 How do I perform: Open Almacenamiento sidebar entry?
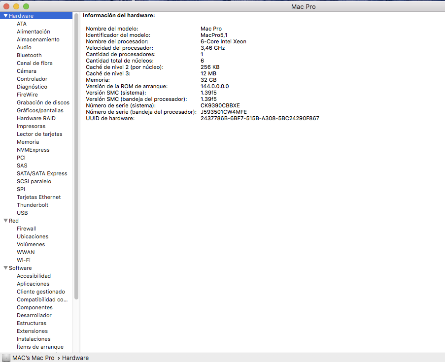[x=38, y=39]
